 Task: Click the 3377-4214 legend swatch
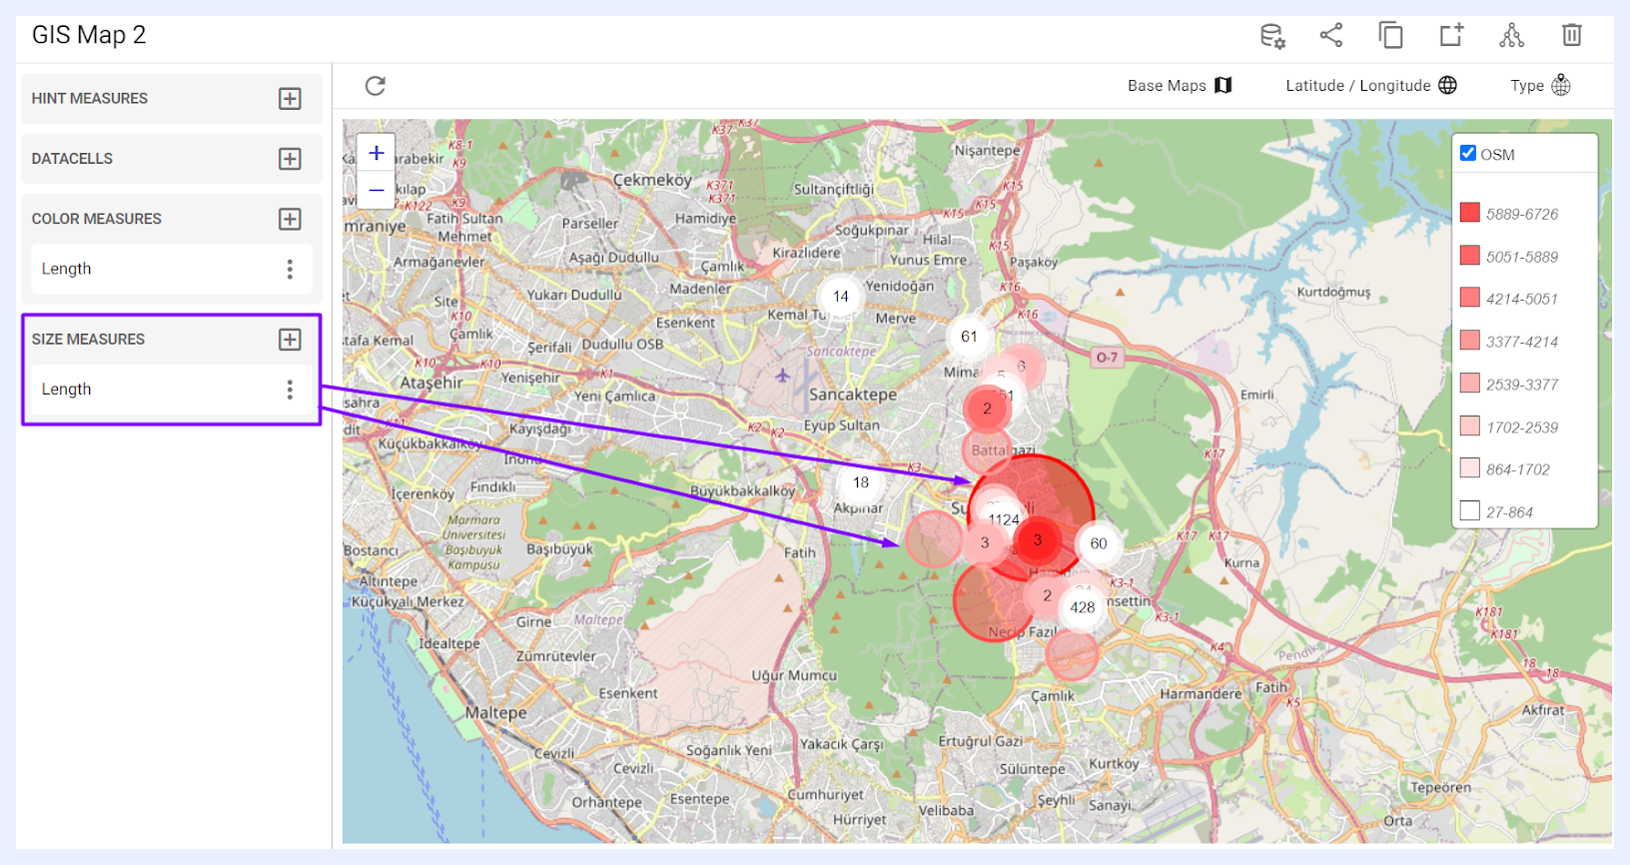click(1470, 341)
